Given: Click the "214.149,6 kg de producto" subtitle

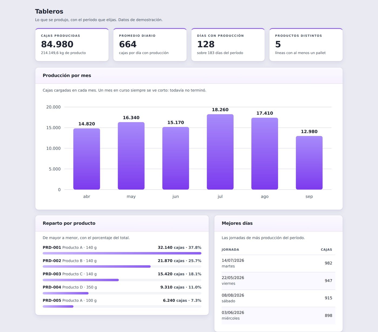Looking at the screenshot, I should coord(63,53).
